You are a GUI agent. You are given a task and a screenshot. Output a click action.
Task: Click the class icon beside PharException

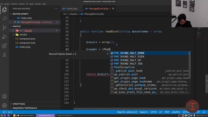pos(112,67)
